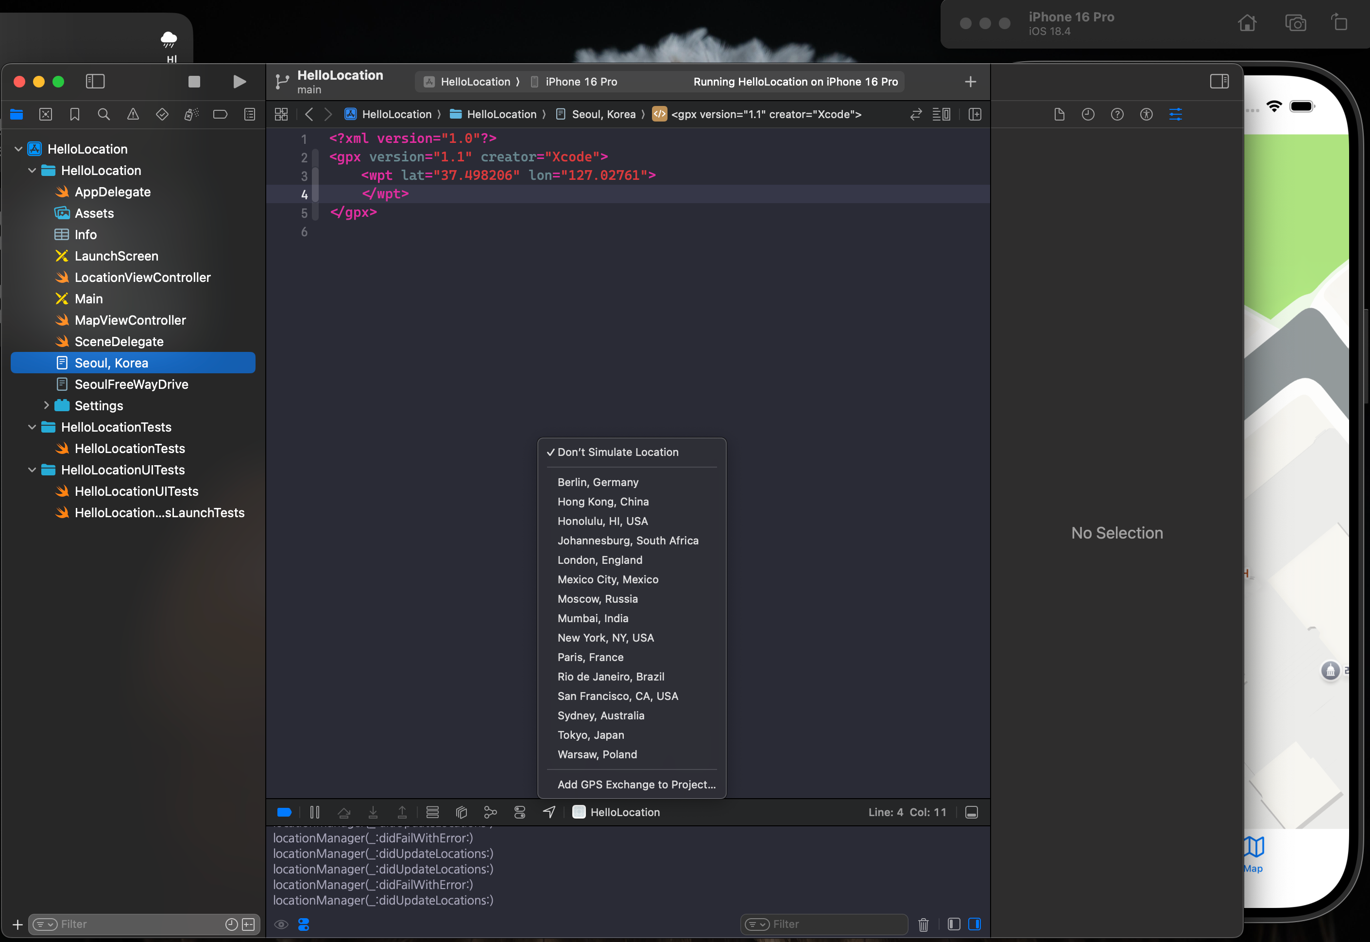The width and height of the screenshot is (1370, 942).
Task: Step over in debugger
Action: tap(344, 813)
